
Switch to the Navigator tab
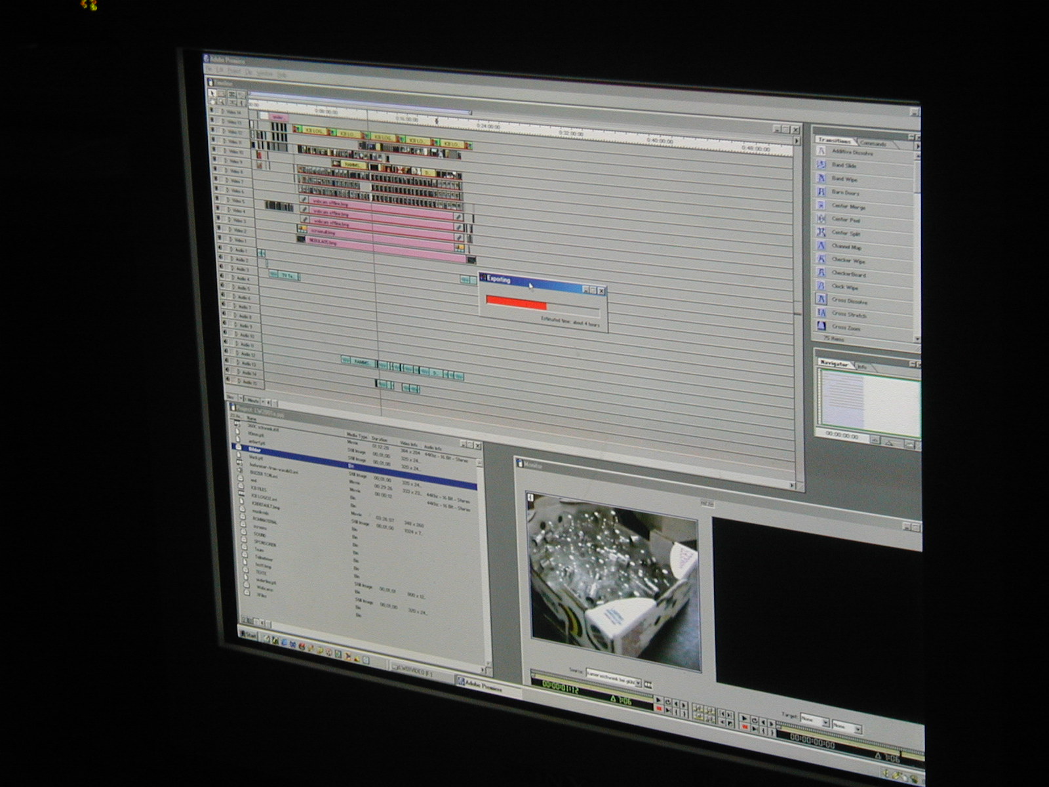point(836,364)
